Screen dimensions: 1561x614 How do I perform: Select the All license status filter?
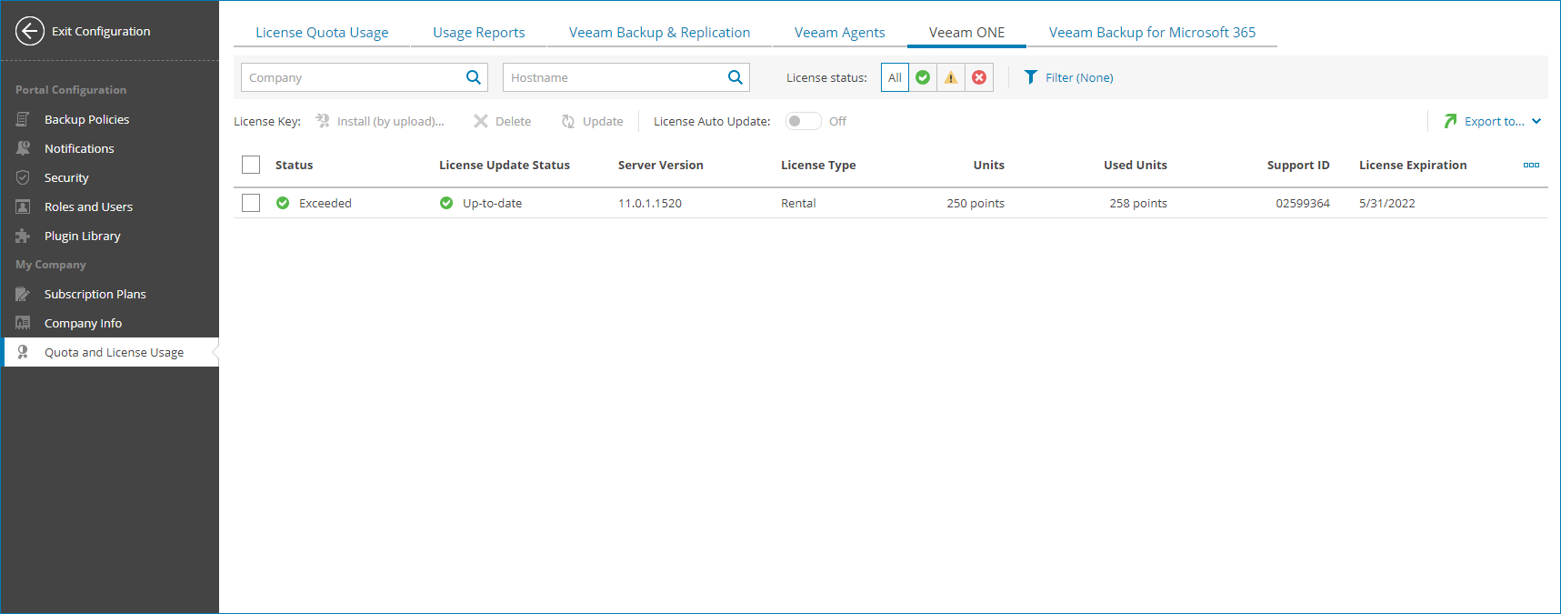895,77
